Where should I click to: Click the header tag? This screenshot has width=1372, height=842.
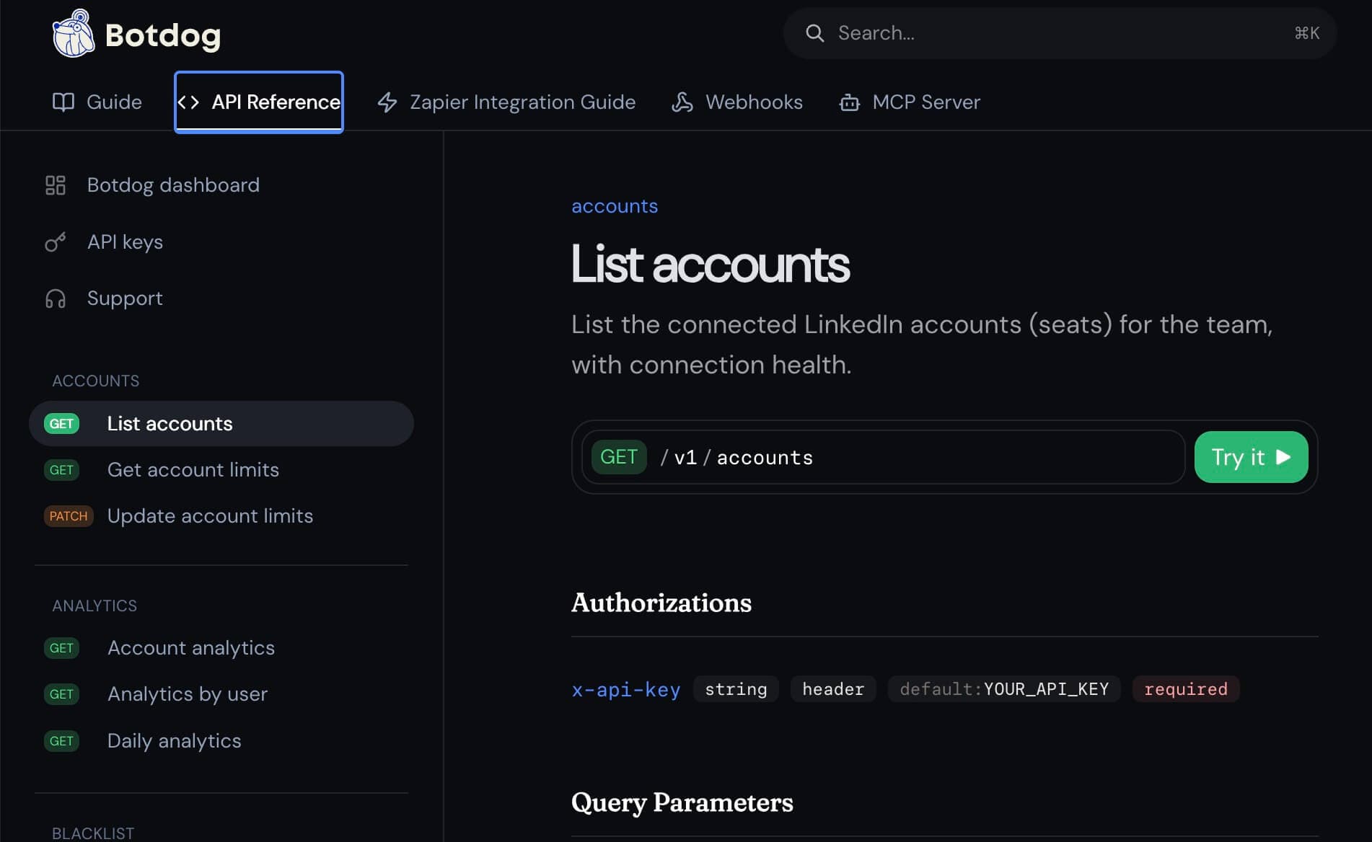click(833, 689)
